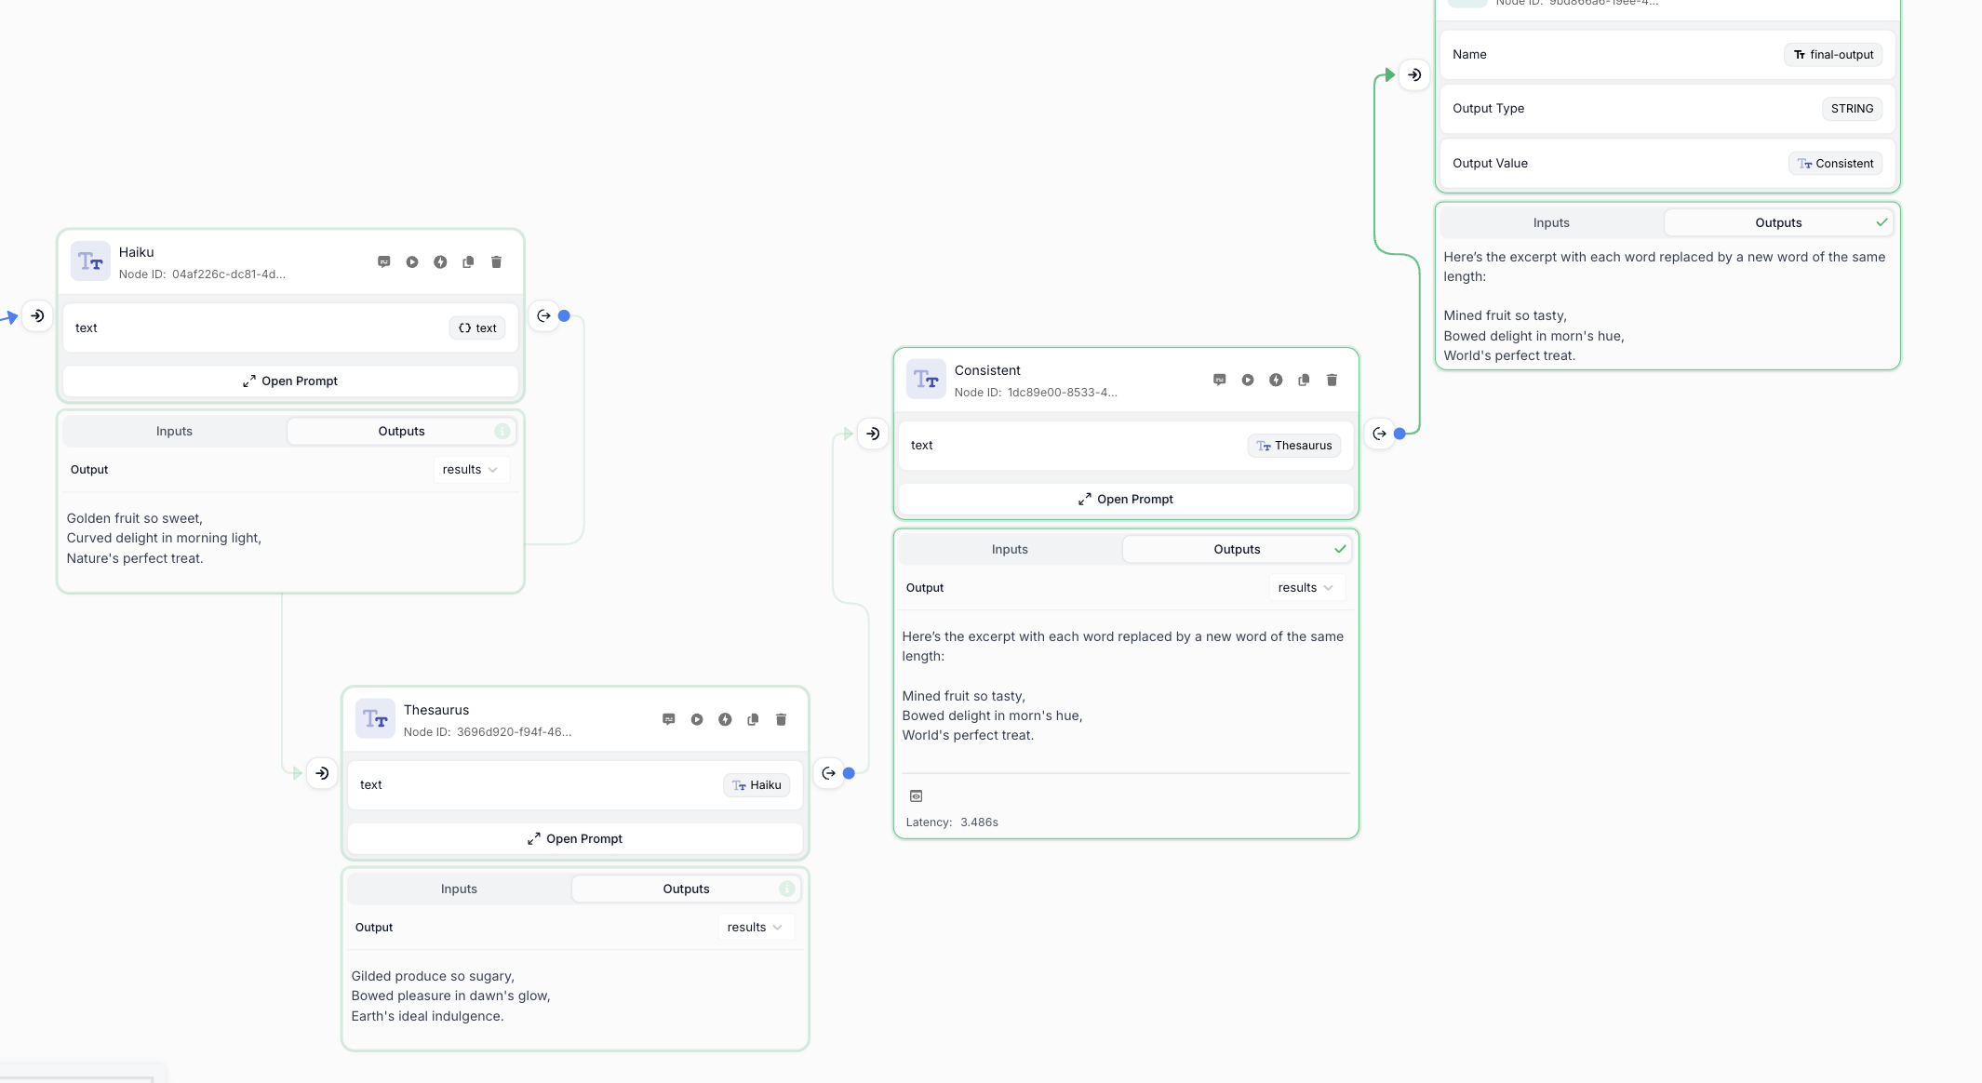Switch to Inputs tab under Haiku node

(x=174, y=432)
